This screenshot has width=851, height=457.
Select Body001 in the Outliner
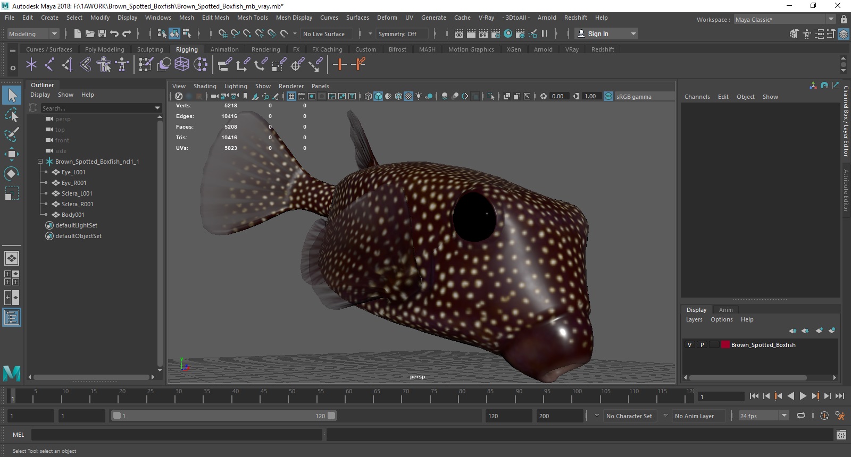pos(73,215)
